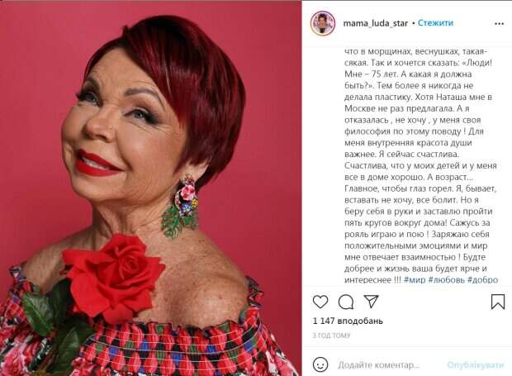Share the post with the paper plane icon
The height and width of the screenshot is (376, 512).
click(371, 302)
